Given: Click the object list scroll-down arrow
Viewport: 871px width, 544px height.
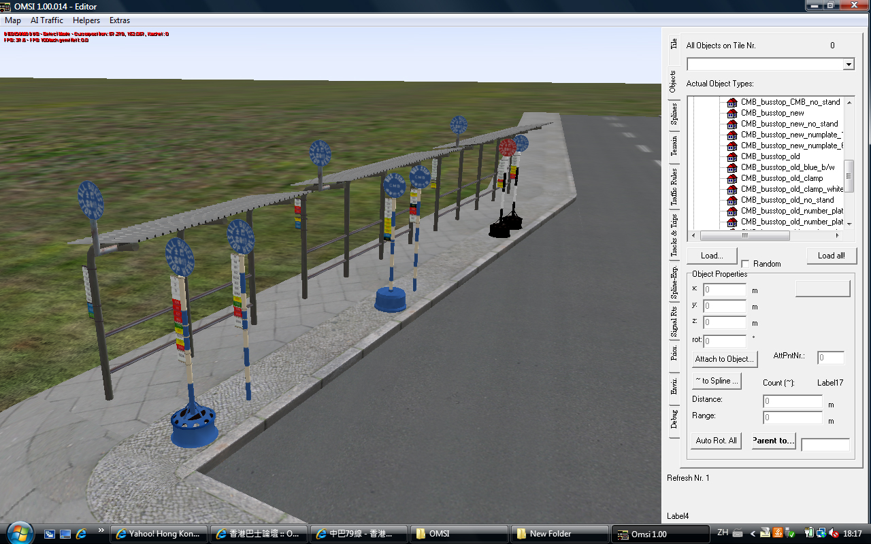Looking at the screenshot, I should (x=849, y=224).
